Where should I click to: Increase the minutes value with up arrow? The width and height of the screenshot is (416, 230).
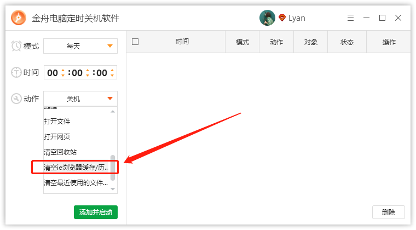(88, 70)
